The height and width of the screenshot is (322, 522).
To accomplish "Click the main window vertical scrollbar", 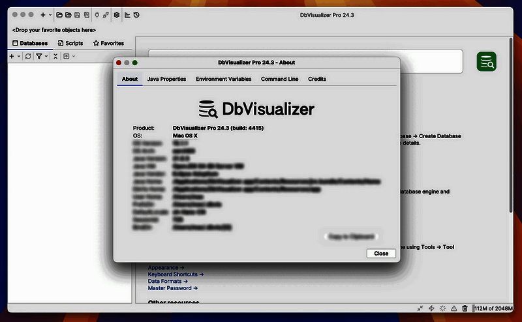I will pyautogui.click(x=511, y=126).
